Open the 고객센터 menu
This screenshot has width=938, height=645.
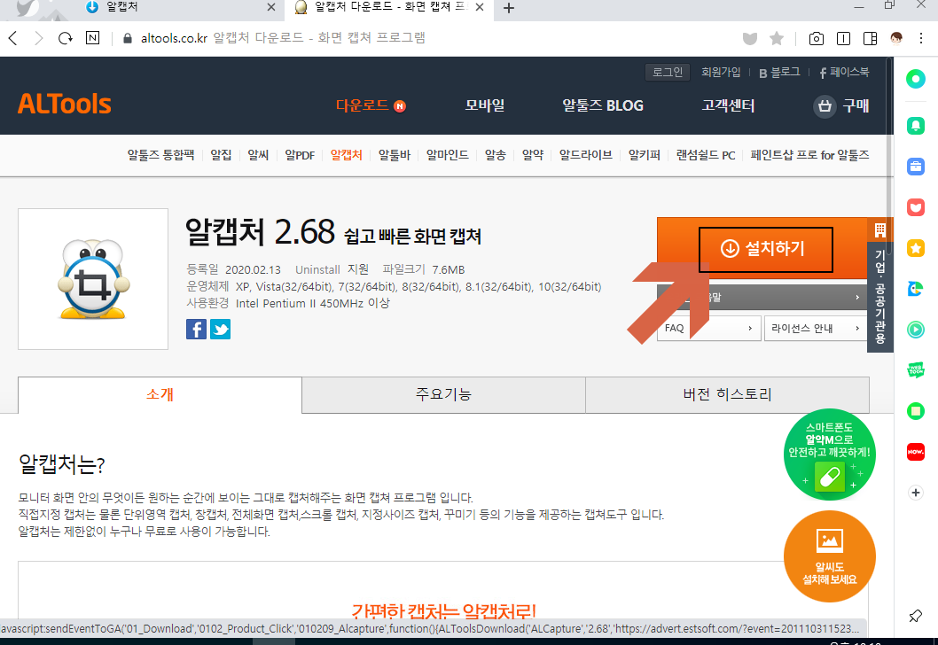(728, 105)
